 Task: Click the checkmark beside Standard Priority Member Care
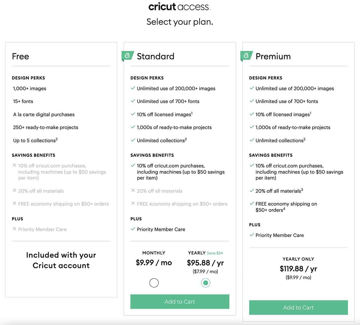[x=133, y=229]
